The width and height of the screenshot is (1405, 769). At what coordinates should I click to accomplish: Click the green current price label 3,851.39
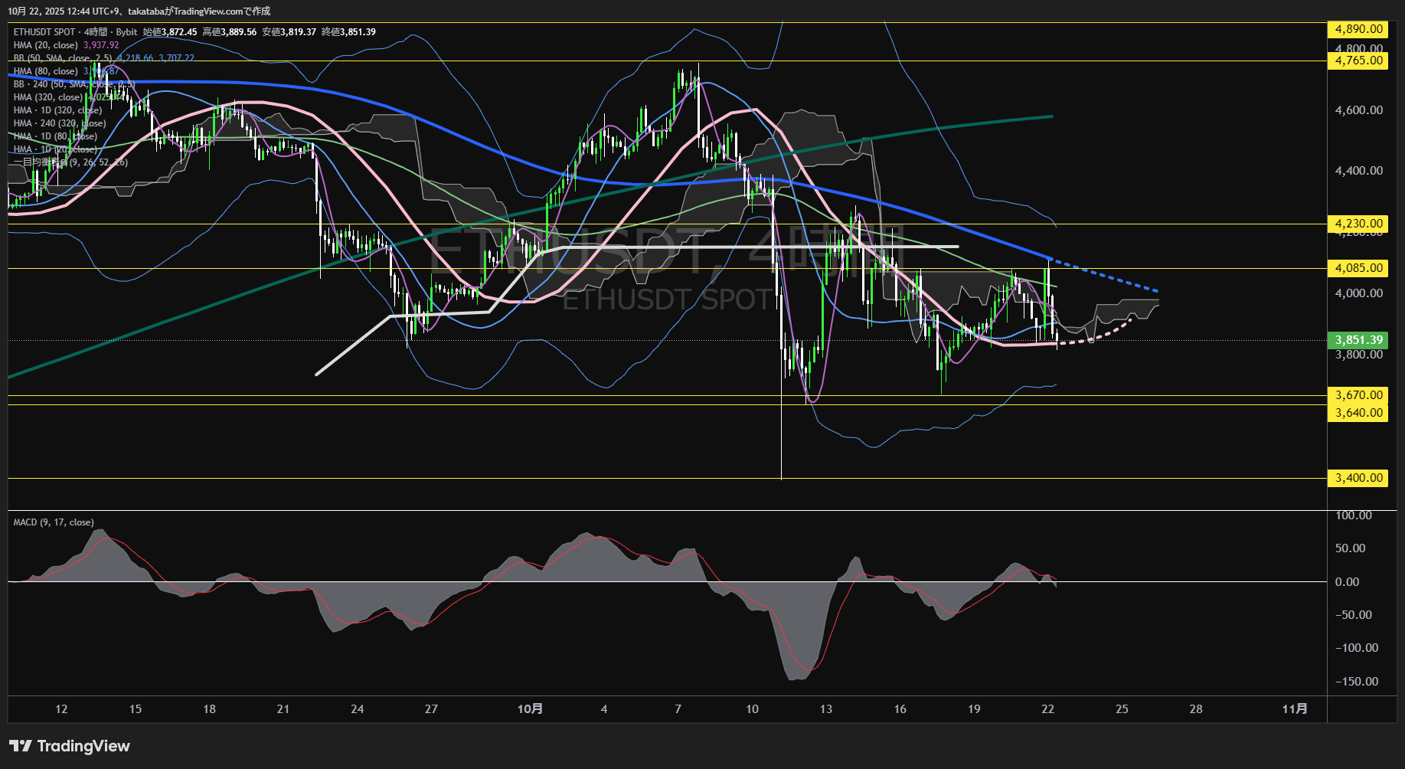point(1358,340)
